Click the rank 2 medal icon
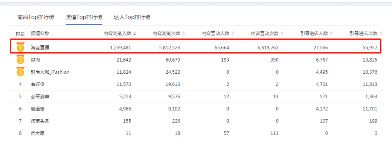 [x=20, y=60]
